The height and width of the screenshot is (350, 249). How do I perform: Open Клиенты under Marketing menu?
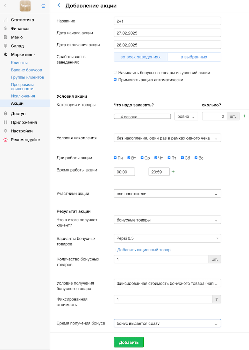pos(19,63)
